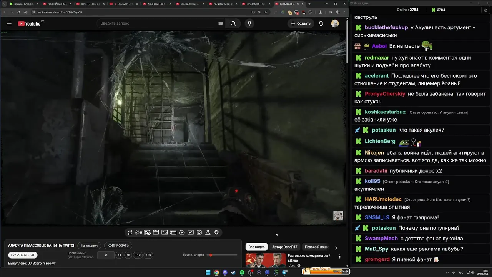
Task: Open Telegram from the taskbar
Action: 285,272
